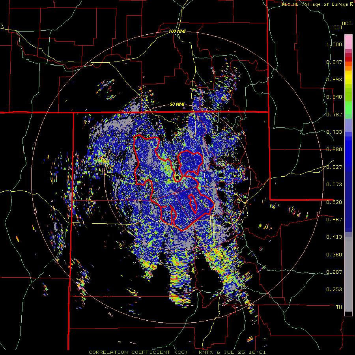Click the 0.893 legend value
The width and height of the screenshot is (355, 355).
[x=334, y=79]
